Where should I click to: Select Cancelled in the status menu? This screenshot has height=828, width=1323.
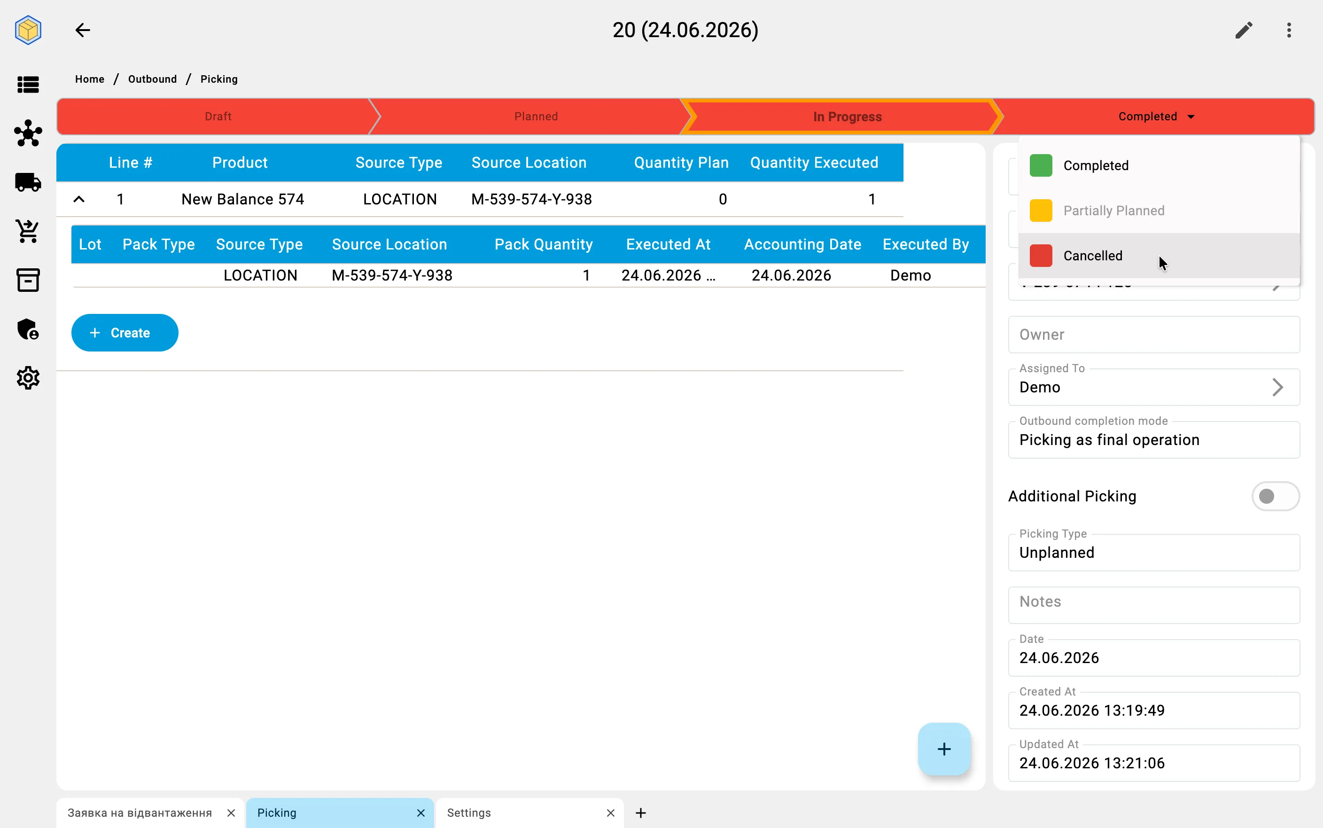1159,256
